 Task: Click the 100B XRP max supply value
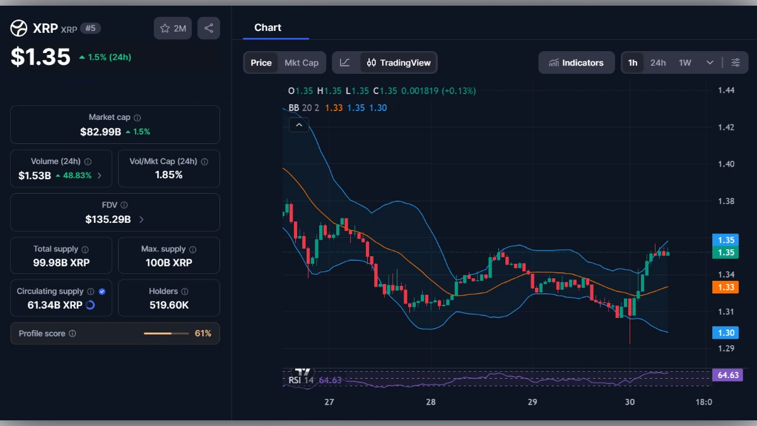pos(169,263)
